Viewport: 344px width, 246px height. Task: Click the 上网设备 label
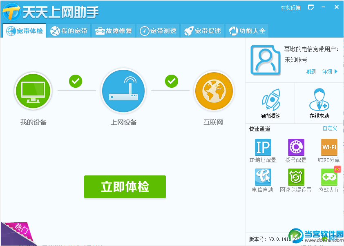(123, 122)
